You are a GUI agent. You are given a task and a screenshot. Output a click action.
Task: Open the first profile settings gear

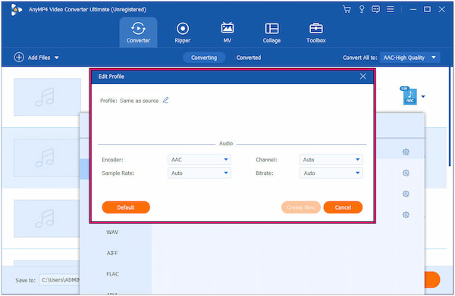tap(406, 151)
